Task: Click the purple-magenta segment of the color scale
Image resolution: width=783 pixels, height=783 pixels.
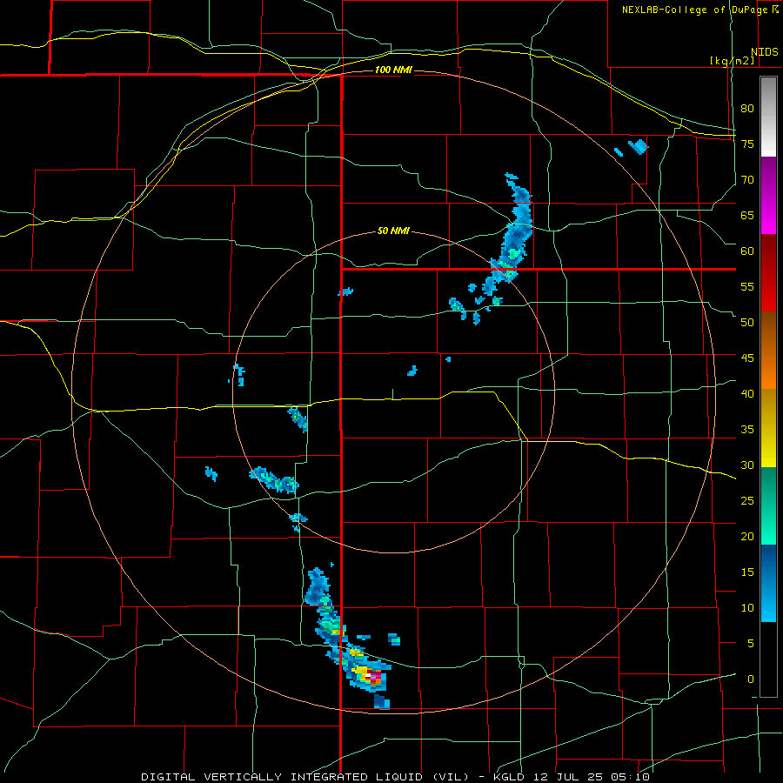Action: tap(768, 196)
